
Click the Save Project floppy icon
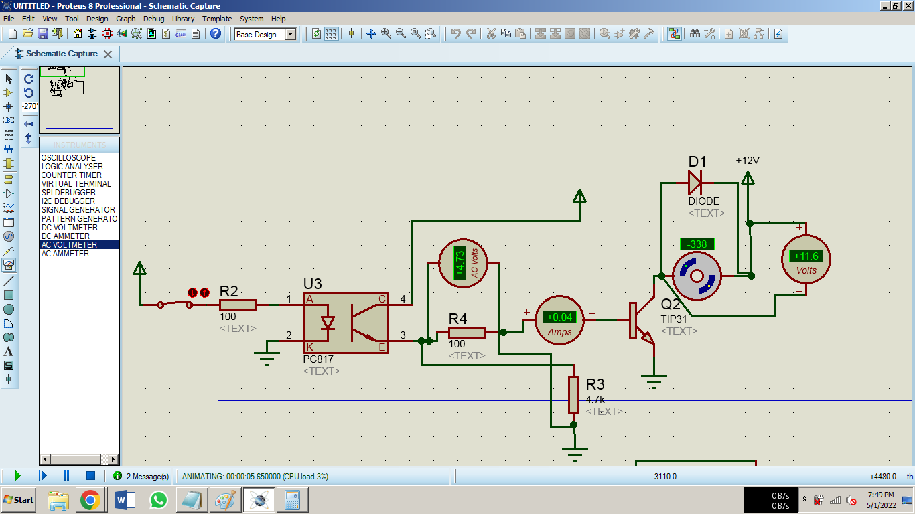tap(43, 33)
